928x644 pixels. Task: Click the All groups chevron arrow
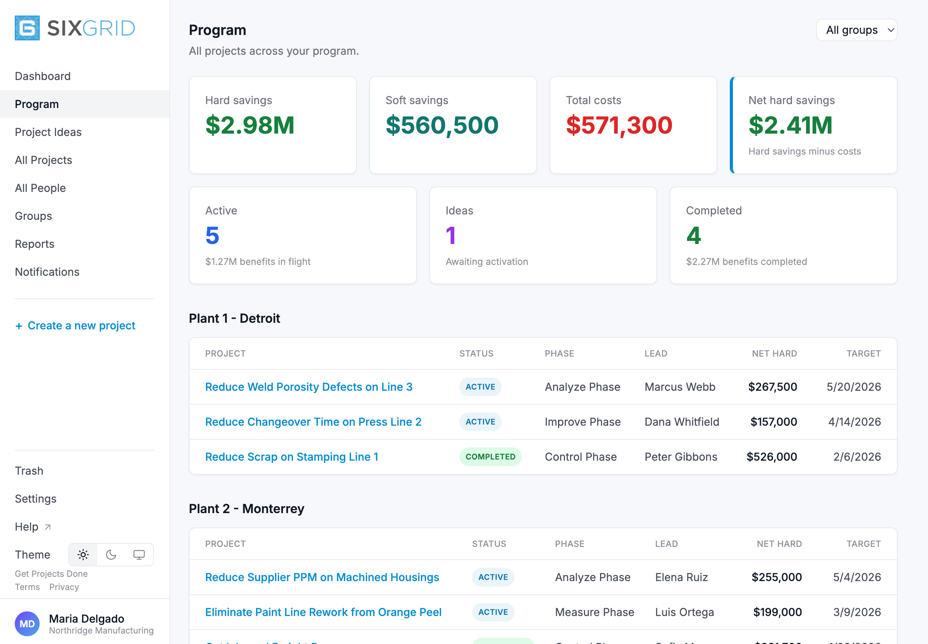coord(890,30)
